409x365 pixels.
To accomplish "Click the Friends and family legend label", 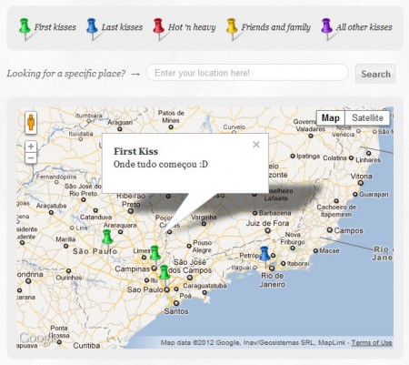I will [275, 27].
